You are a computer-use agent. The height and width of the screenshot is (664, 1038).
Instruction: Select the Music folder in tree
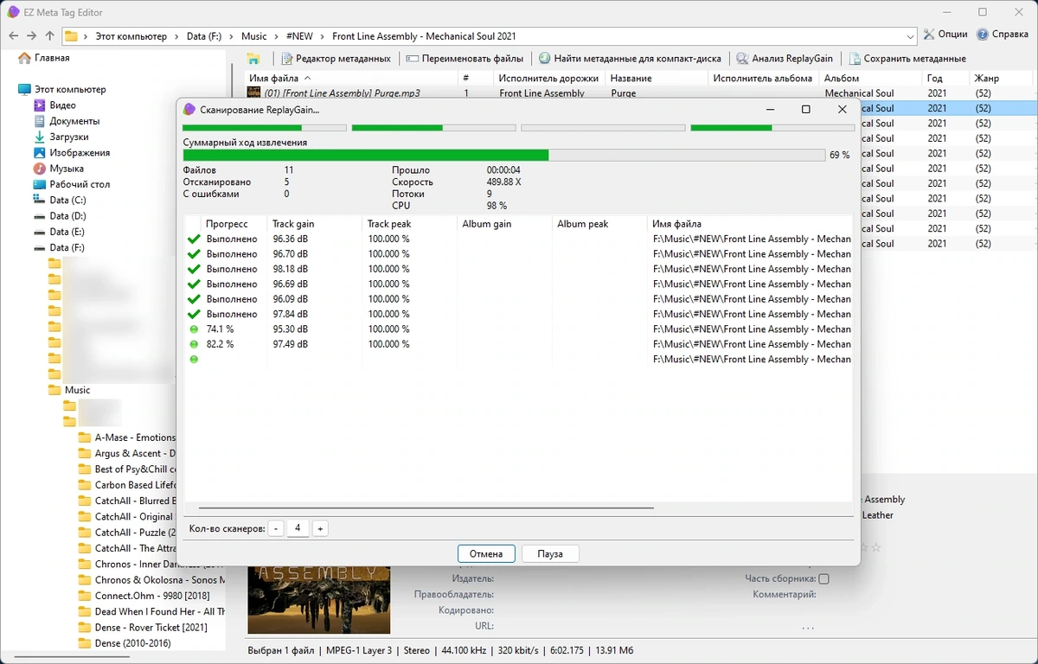[70, 390]
